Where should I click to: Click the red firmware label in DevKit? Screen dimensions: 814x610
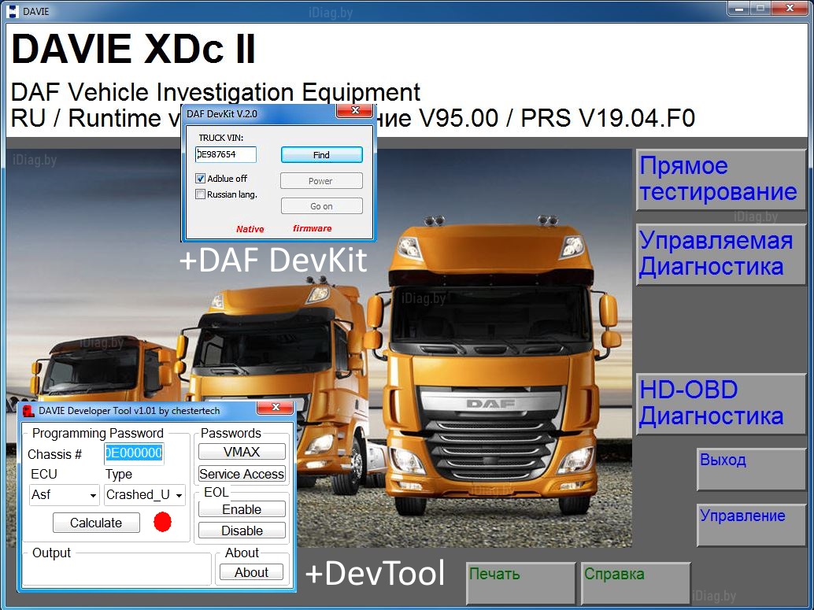click(x=312, y=228)
